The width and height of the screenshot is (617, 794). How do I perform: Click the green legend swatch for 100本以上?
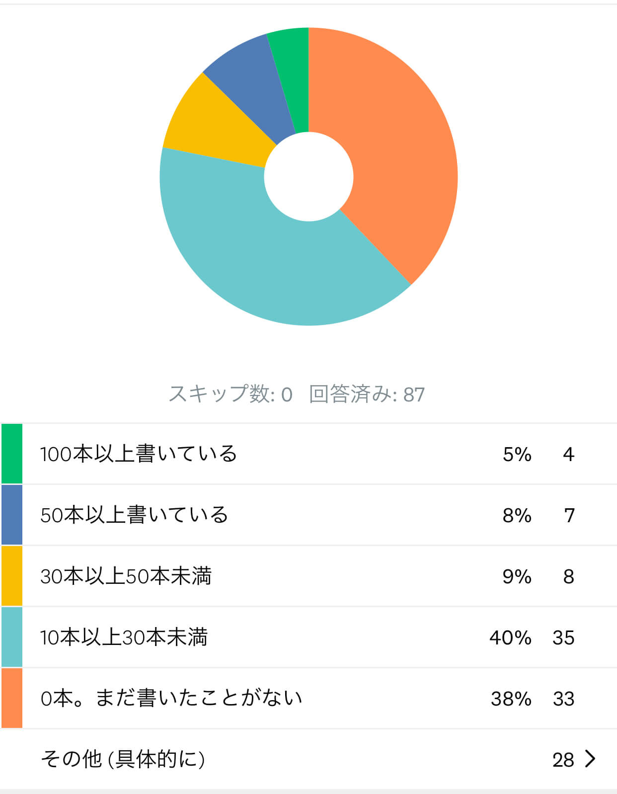(x=12, y=454)
